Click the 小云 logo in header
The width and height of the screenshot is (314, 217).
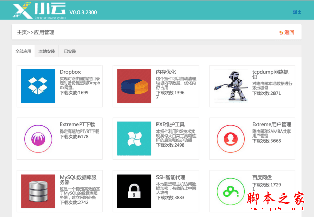(40, 10)
